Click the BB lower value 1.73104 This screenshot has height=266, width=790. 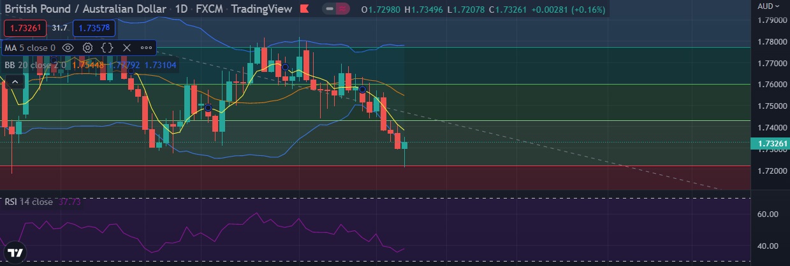click(161, 65)
